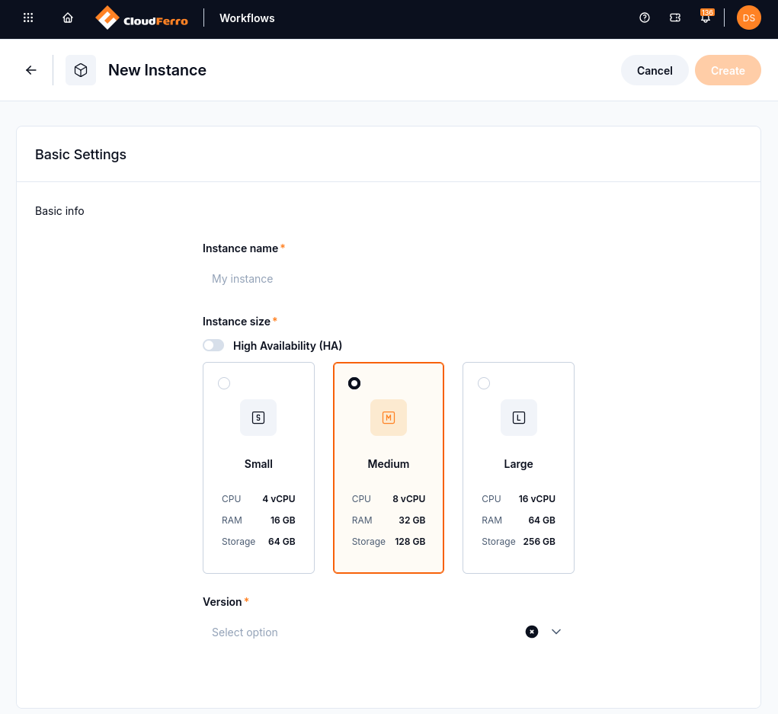Click the 16 vCPU value

tap(537, 498)
